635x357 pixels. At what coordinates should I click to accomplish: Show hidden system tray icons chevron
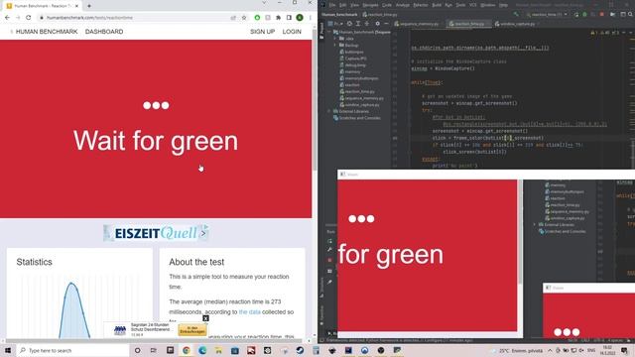[x=550, y=350]
